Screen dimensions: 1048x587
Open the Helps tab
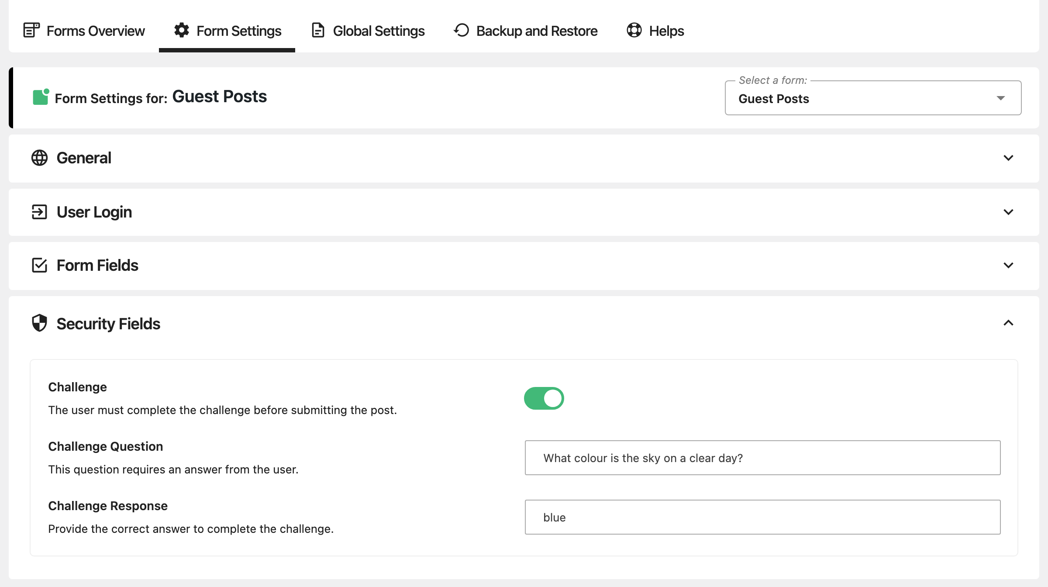click(x=655, y=31)
